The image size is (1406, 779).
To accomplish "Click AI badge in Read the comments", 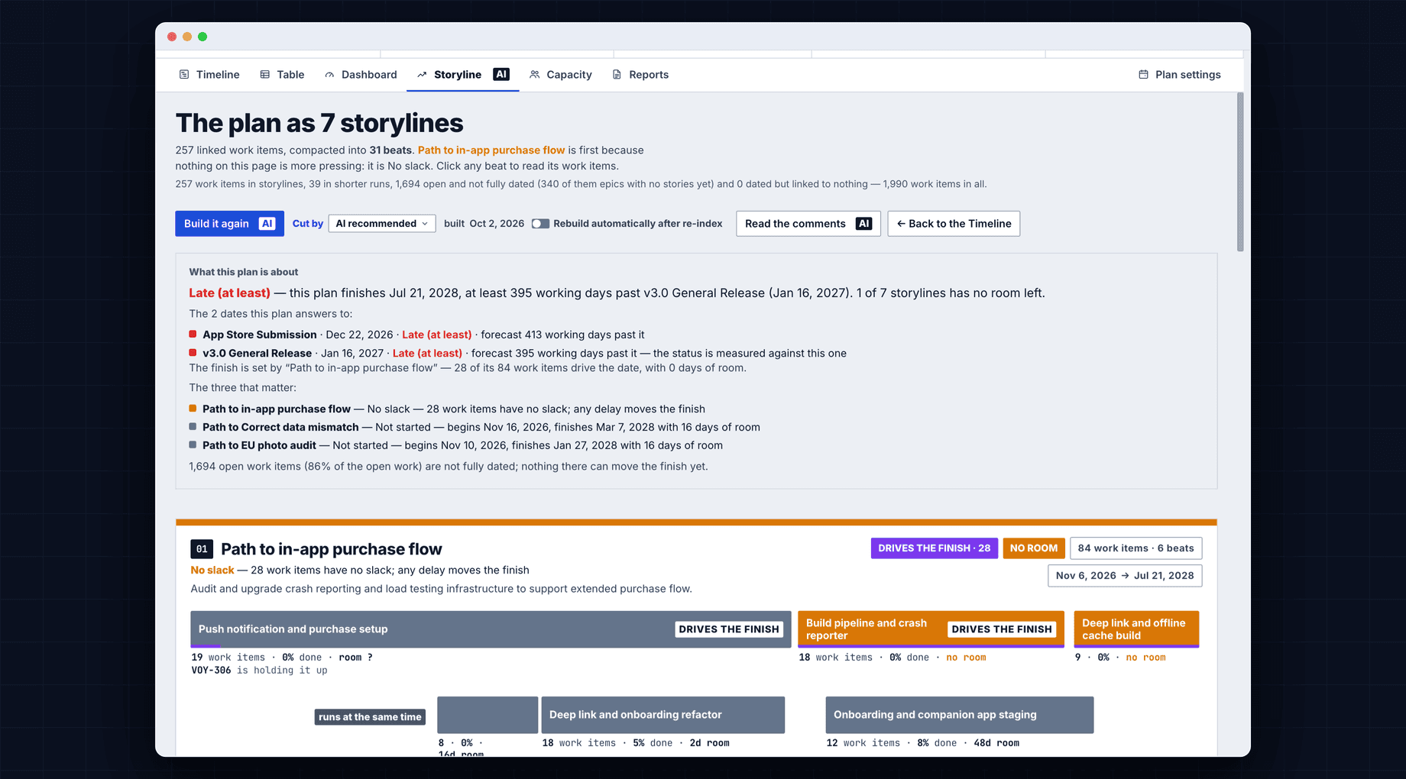I will pos(863,224).
